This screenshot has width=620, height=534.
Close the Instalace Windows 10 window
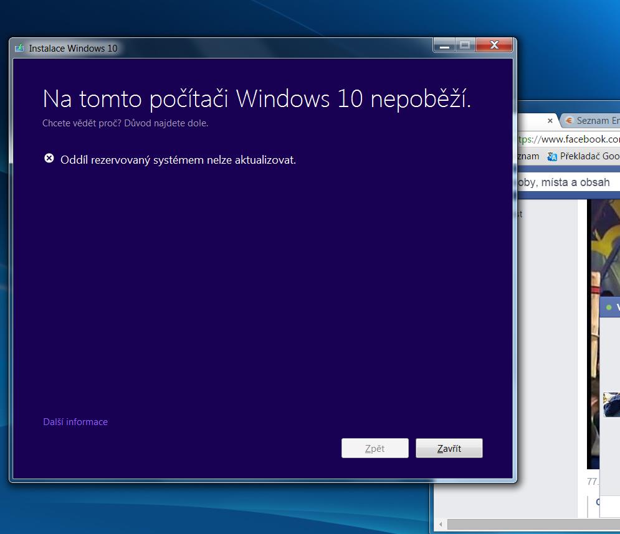[x=494, y=45]
